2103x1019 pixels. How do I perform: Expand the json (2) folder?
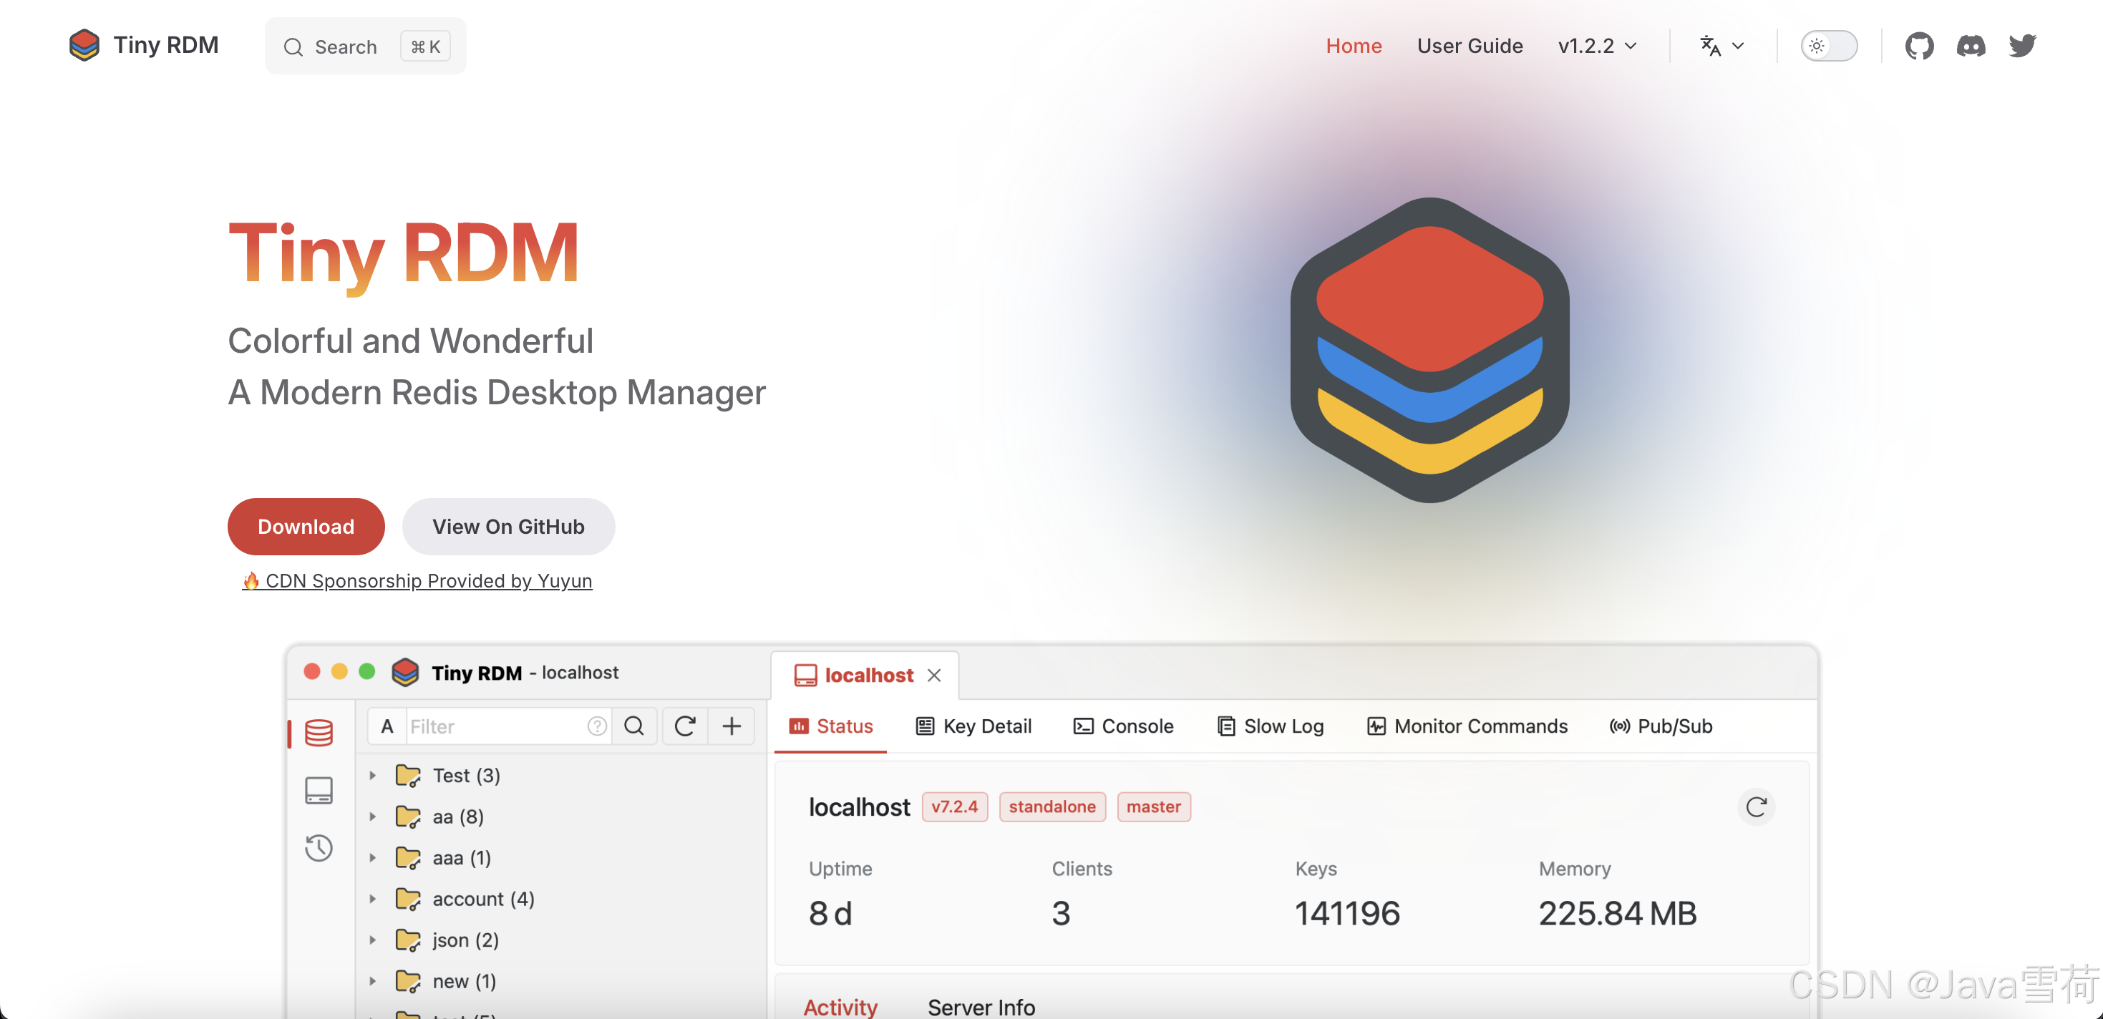(x=374, y=939)
